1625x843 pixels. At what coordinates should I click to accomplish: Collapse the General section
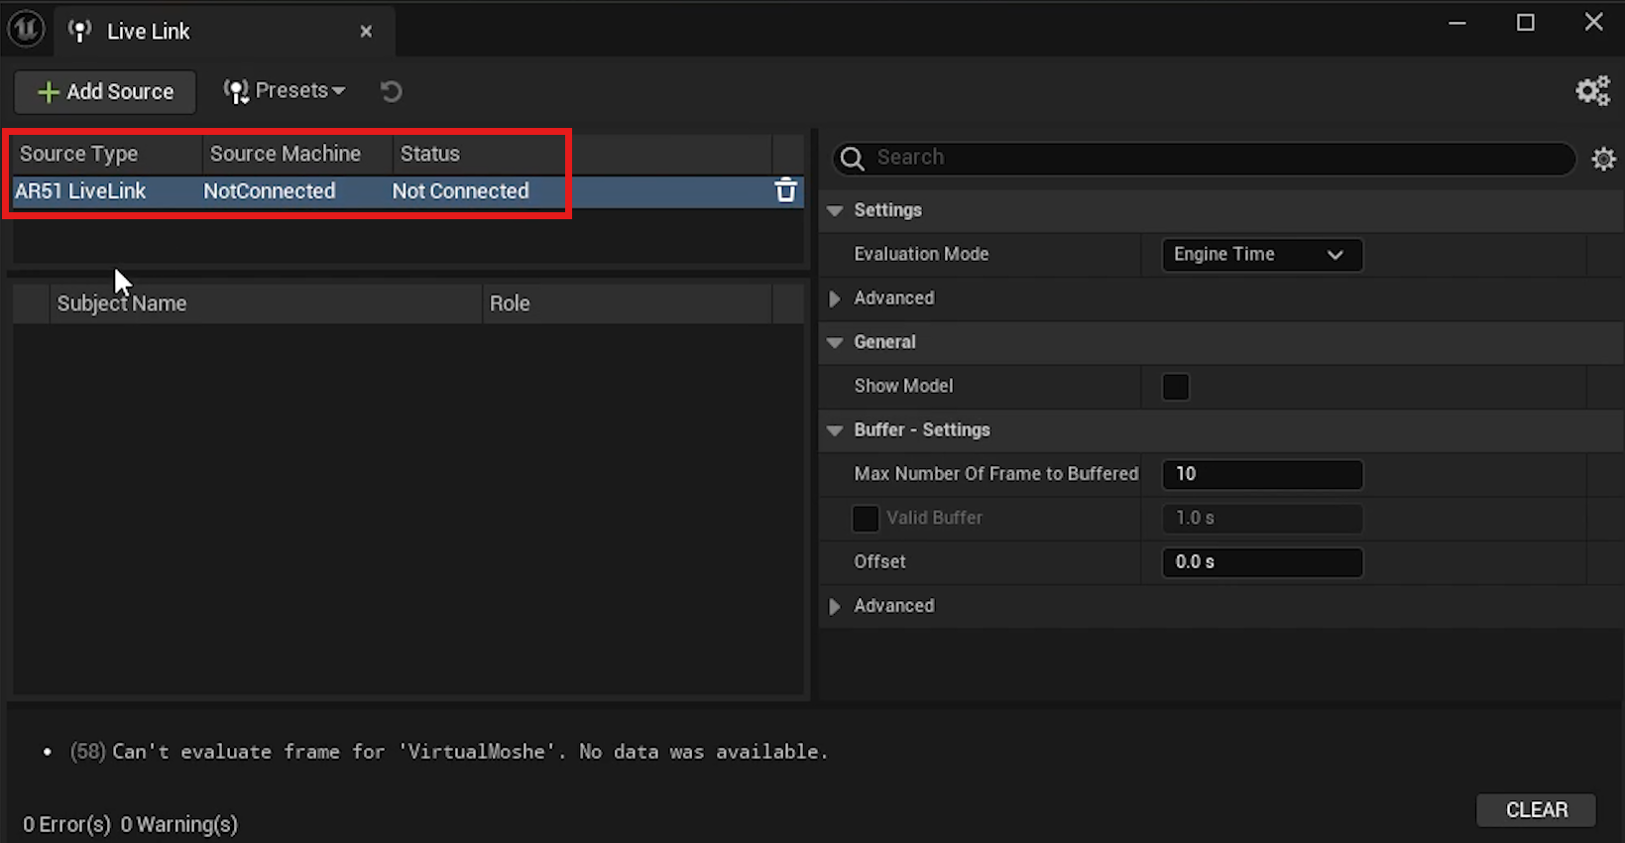point(835,342)
